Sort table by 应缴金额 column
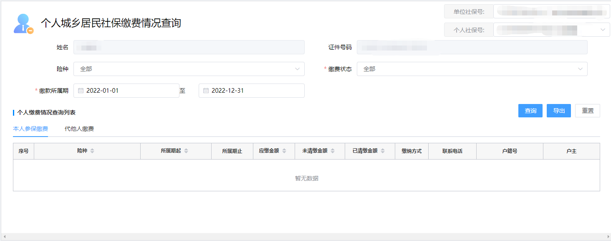The image size is (611, 241). pos(284,151)
